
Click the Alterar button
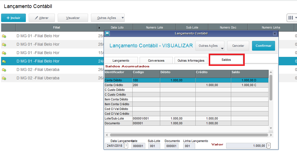pos(42,18)
